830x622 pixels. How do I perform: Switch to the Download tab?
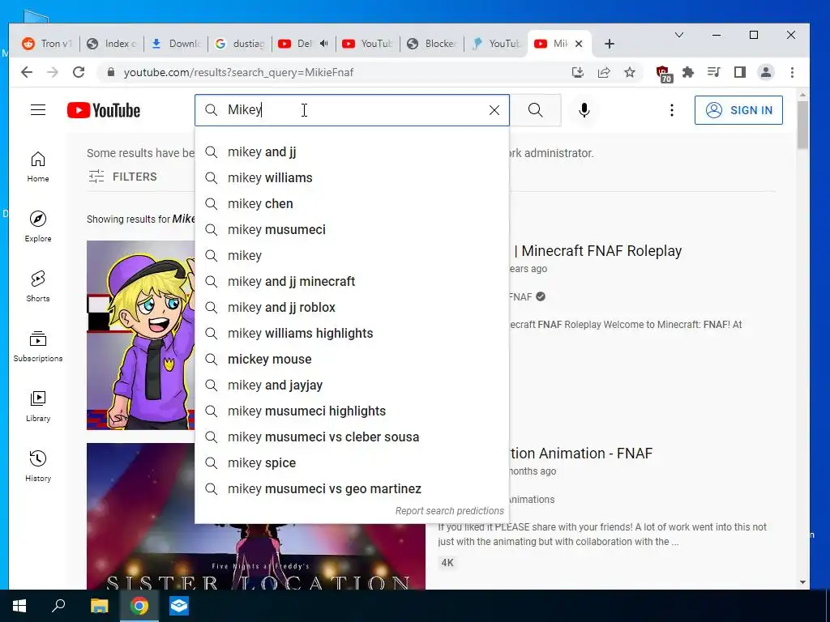176,44
